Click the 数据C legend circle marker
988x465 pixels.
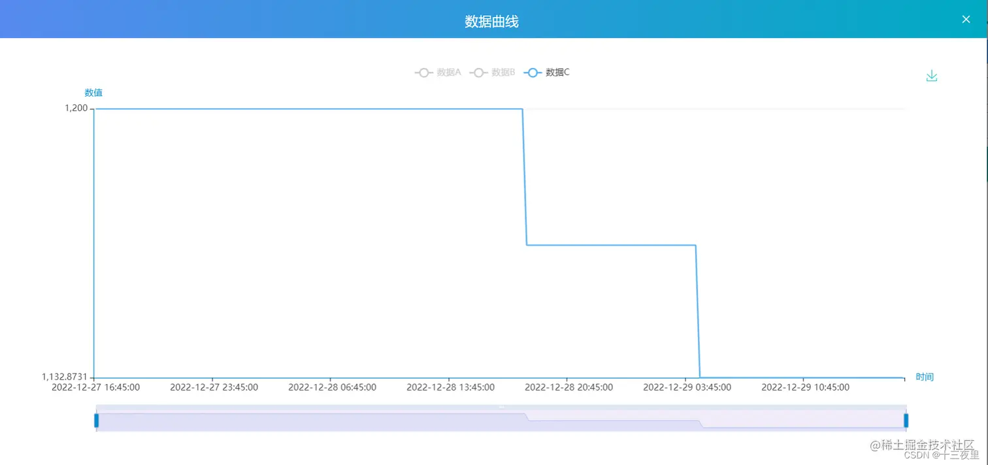533,72
